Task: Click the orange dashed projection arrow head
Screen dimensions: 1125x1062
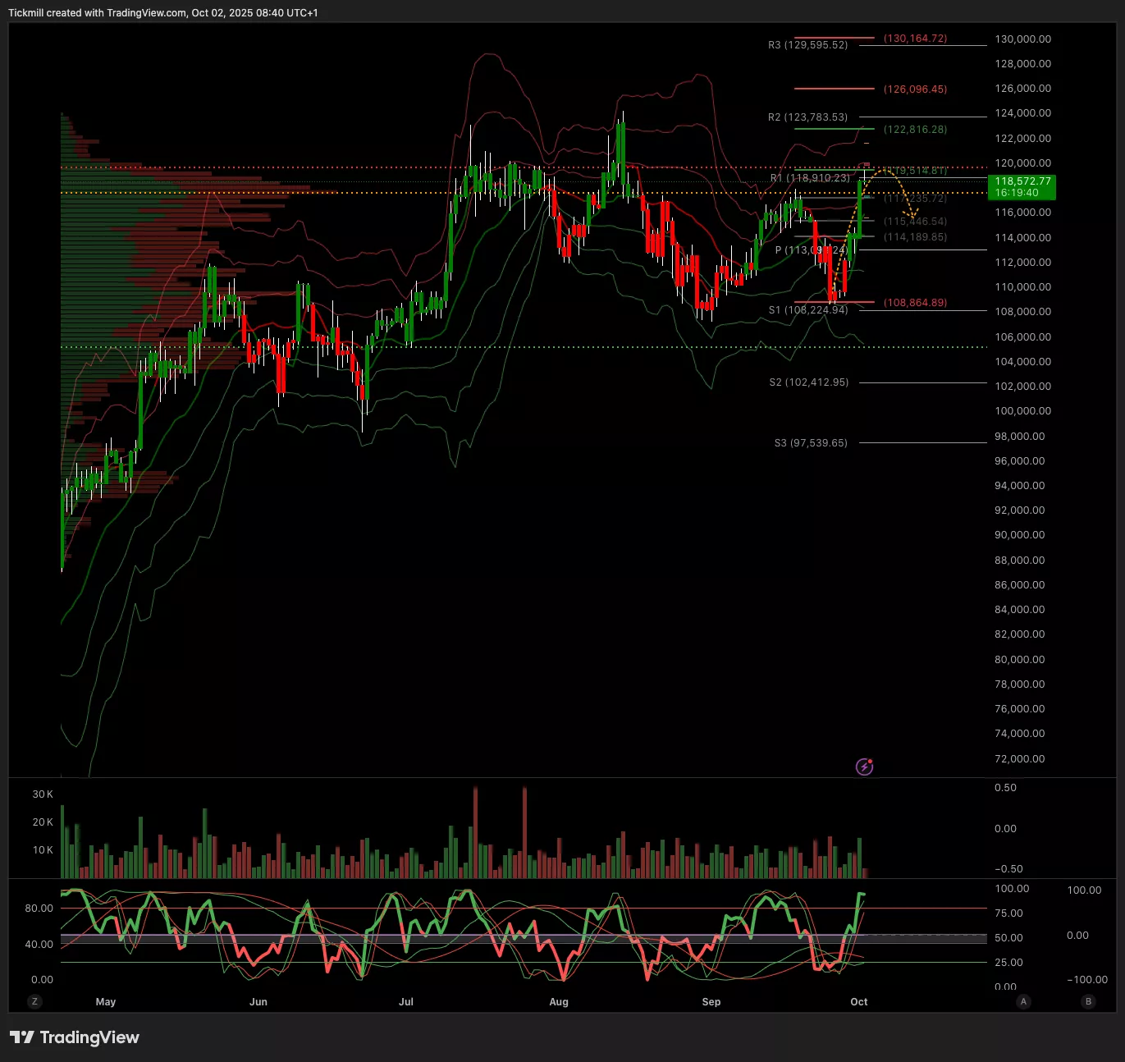Action: point(912,214)
